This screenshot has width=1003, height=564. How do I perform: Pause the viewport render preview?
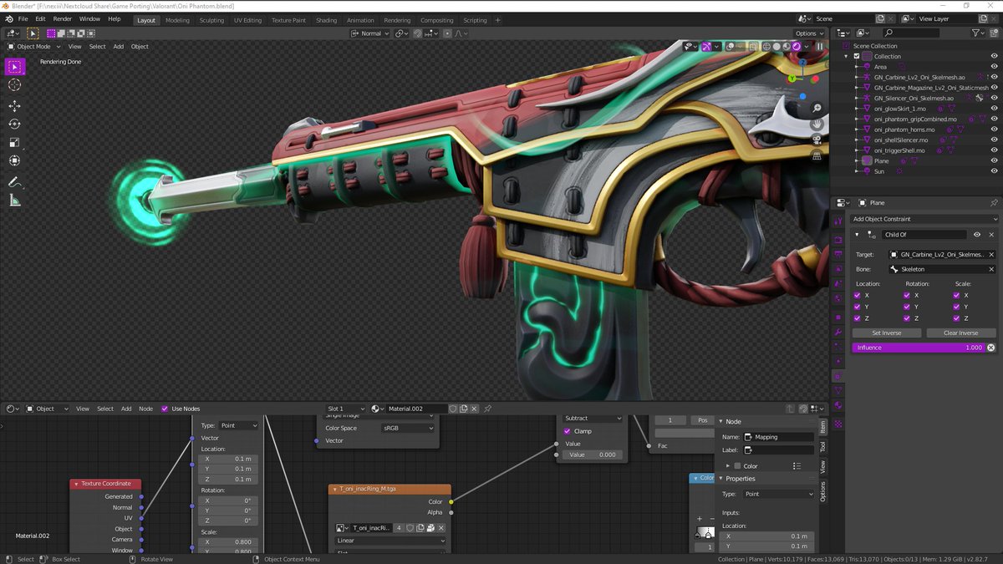[819, 47]
